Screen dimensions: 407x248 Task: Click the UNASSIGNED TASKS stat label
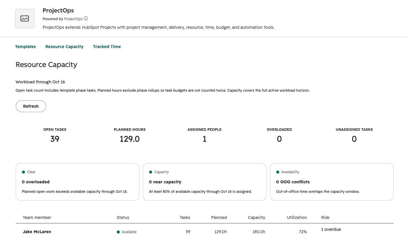(354, 130)
